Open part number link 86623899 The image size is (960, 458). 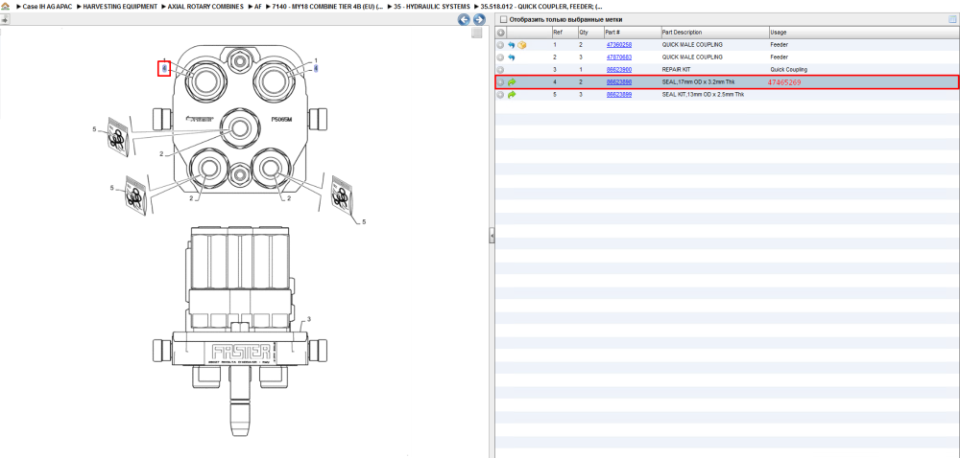(619, 95)
